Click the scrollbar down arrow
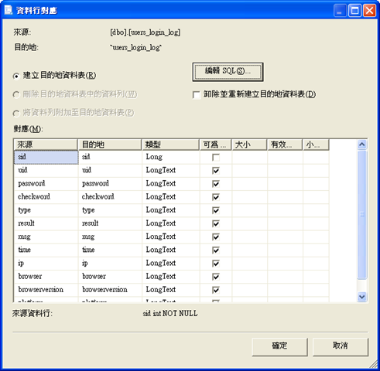The image size is (380, 371). [x=362, y=297]
